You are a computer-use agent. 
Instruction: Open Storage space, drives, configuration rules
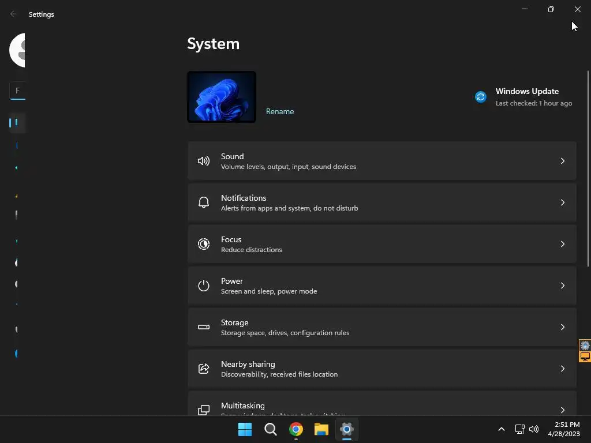(x=382, y=327)
